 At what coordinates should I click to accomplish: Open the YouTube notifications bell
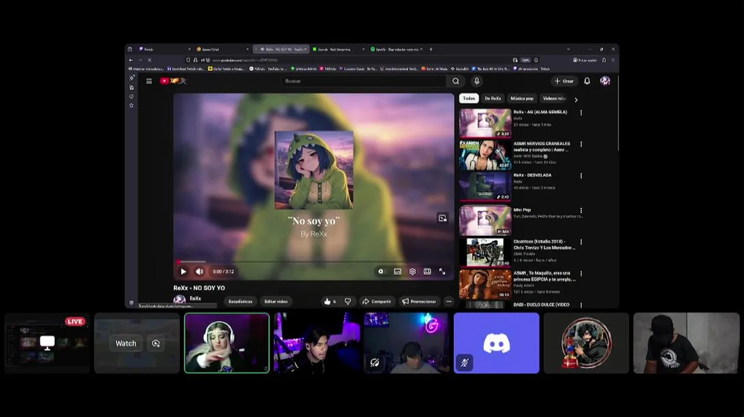[587, 81]
